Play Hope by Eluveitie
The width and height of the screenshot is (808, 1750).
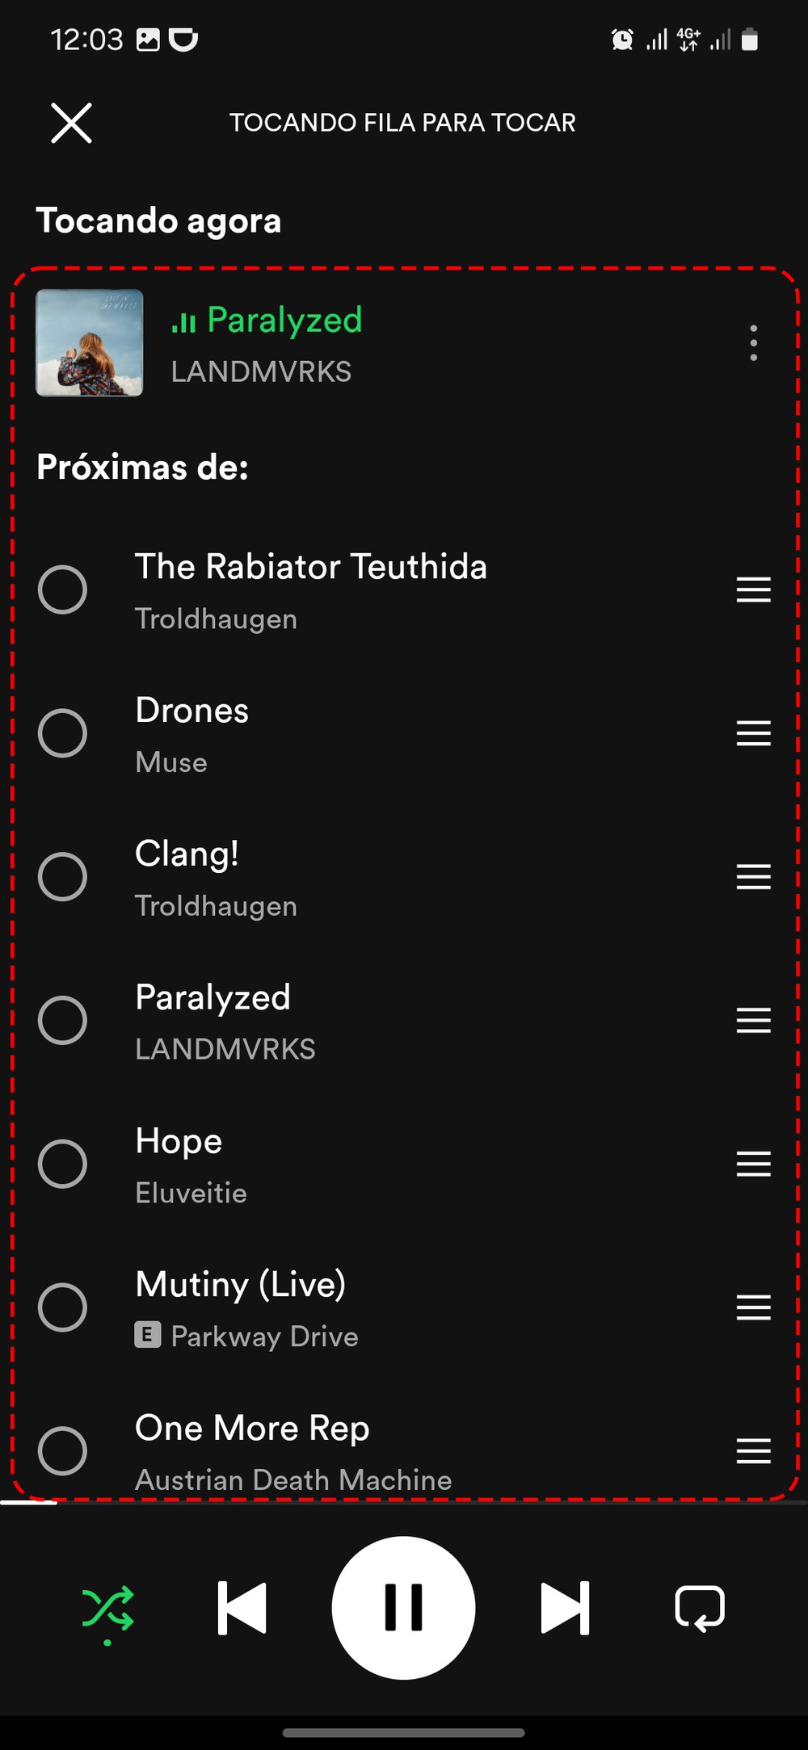tap(323, 1164)
